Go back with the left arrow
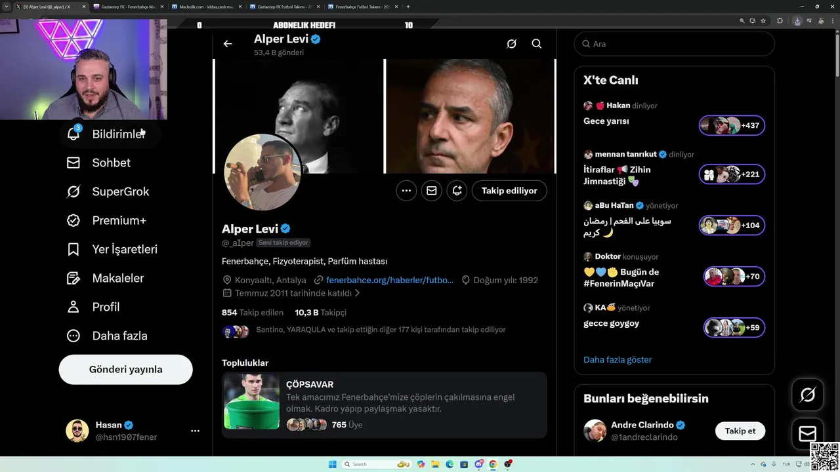Viewport: 840px width, 472px height. coord(228,44)
